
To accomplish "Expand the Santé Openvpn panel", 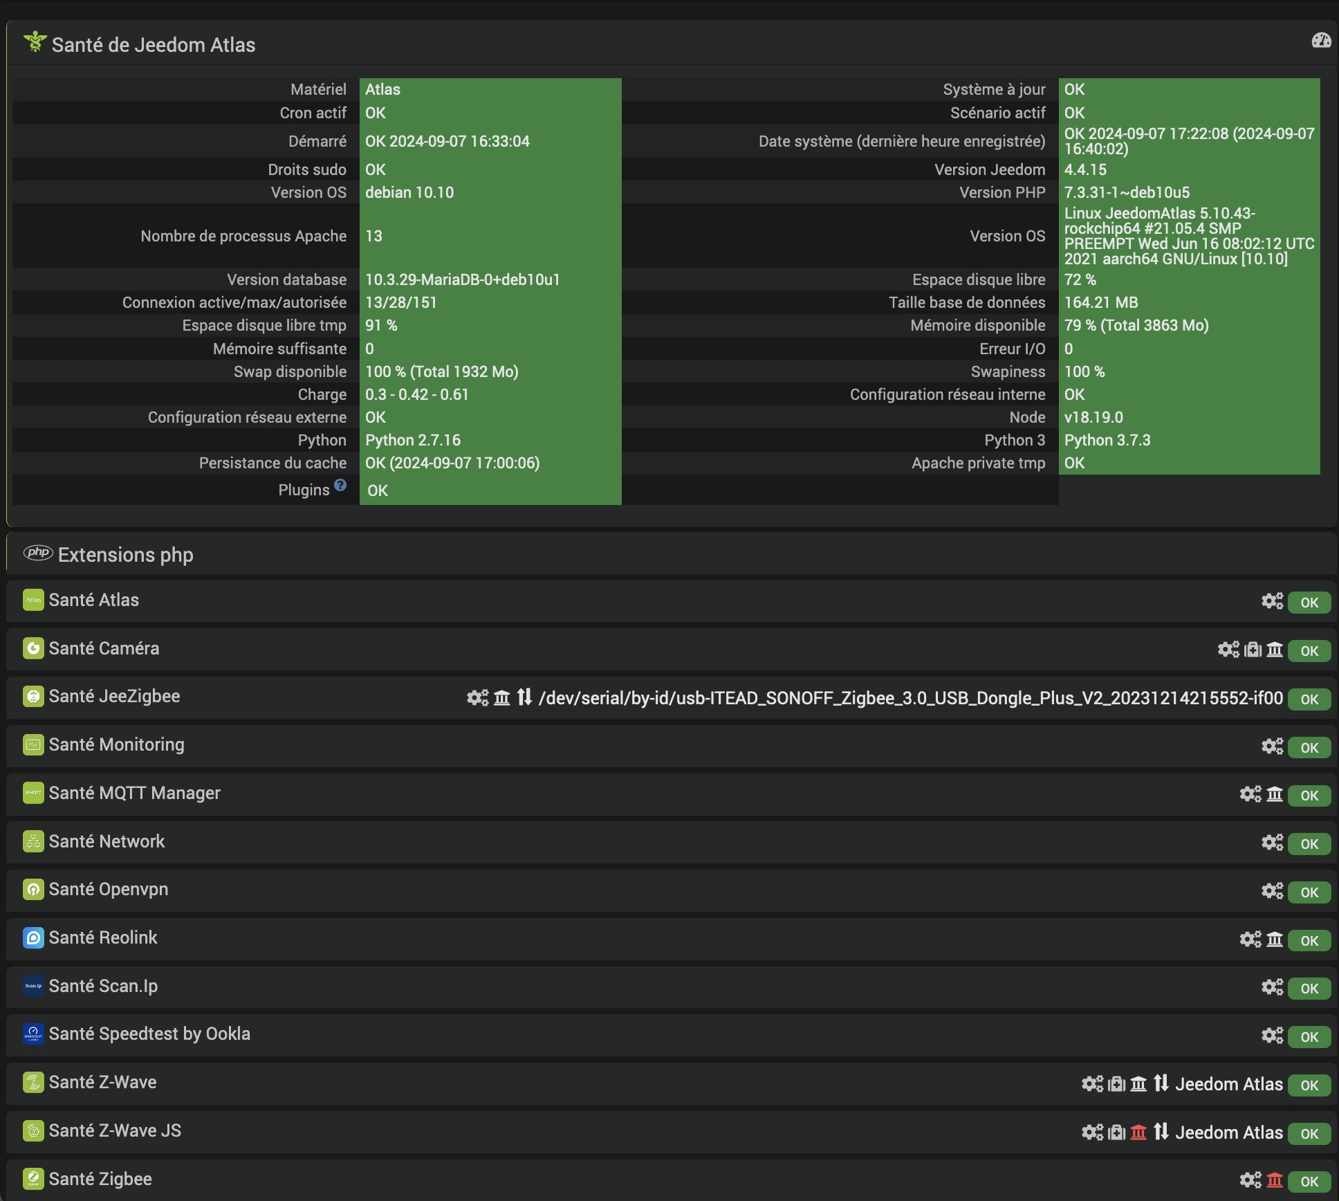I will pyautogui.click(x=108, y=890).
